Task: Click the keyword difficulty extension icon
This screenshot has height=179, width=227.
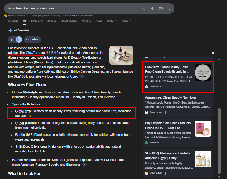Action: (x=6, y=16)
